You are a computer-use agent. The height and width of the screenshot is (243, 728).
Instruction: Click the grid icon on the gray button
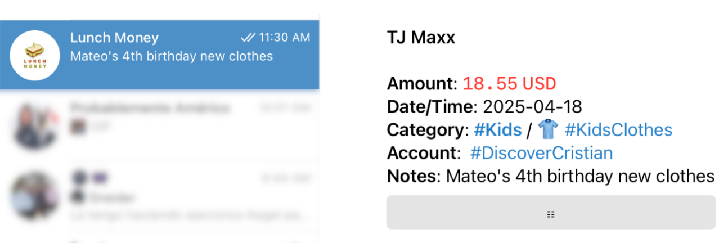click(551, 214)
